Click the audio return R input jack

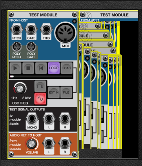[65, 143]
